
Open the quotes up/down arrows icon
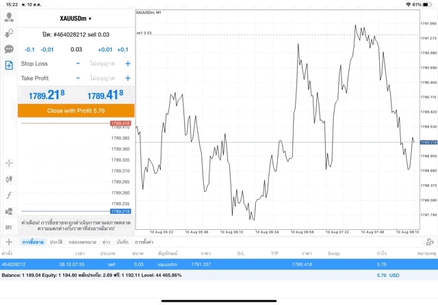[x=9, y=33]
